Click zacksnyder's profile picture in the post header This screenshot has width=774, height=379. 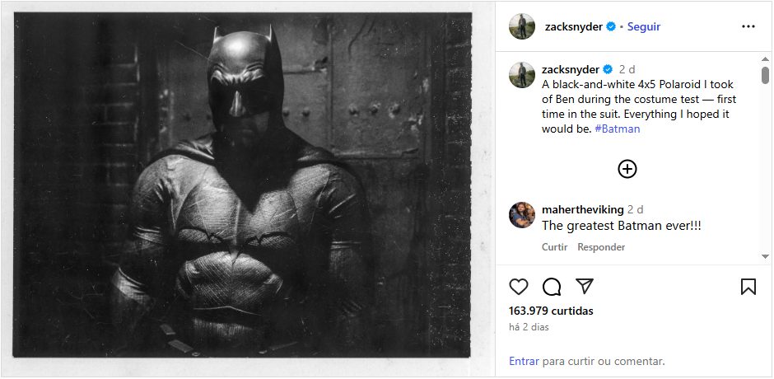(x=523, y=26)
